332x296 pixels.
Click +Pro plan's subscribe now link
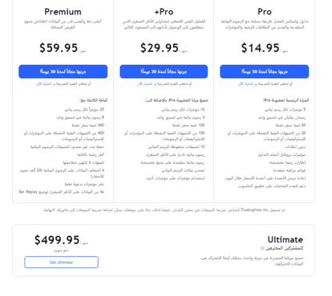pyautogui.click(x=144, y=84)
